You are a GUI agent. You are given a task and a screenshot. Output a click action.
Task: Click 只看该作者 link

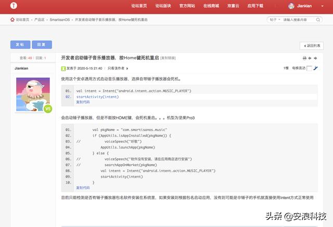point(116,68)
